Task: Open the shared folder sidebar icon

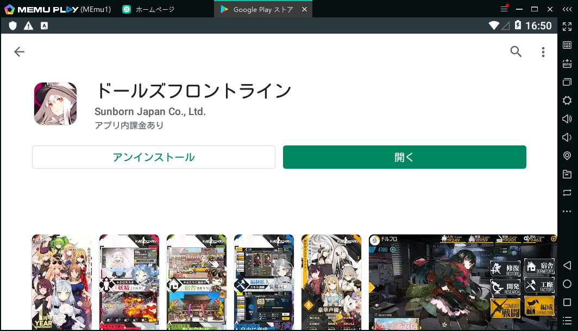Action: tap(567, 174)
